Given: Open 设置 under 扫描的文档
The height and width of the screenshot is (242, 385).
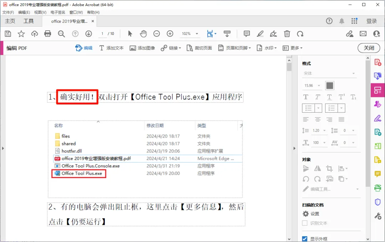Looking at the screenshot, I should (311, 214).
